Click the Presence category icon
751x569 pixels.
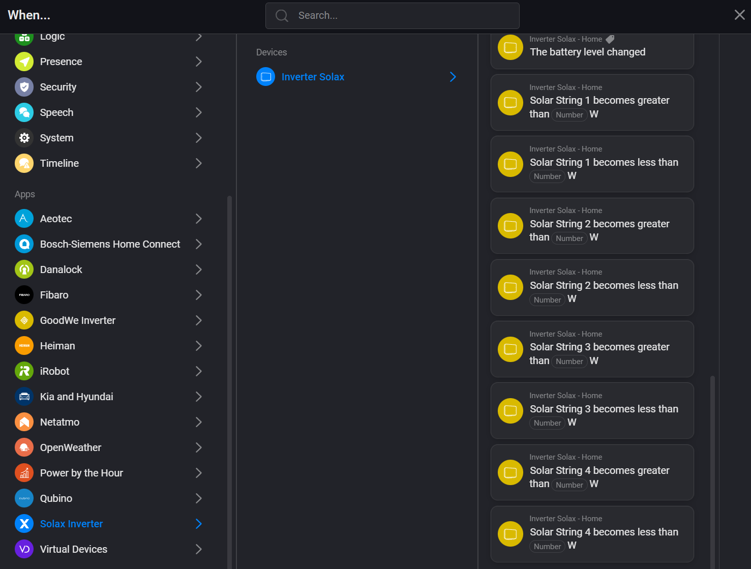(24, 62)
